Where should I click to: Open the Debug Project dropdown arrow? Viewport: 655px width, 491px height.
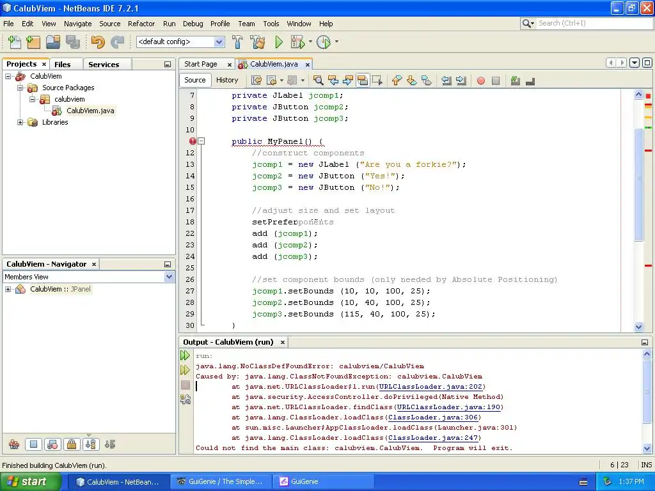[310, 42]
